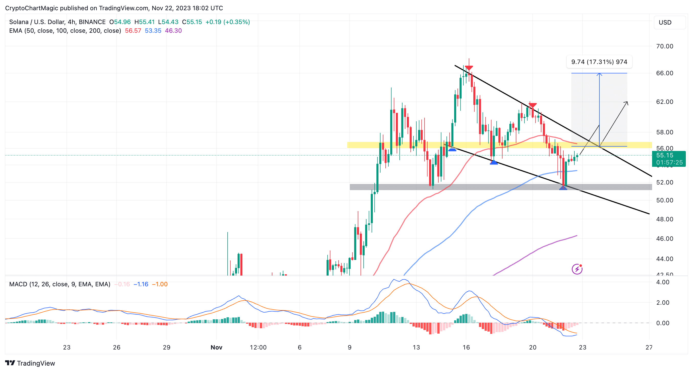Click the price-range label "9.74 (17.31%) 974"
Screen dimensions: 693x372
(599, 62)
